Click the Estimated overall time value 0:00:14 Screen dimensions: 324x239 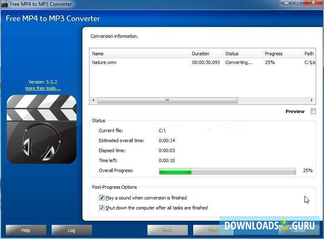click(x=167, y=140)
